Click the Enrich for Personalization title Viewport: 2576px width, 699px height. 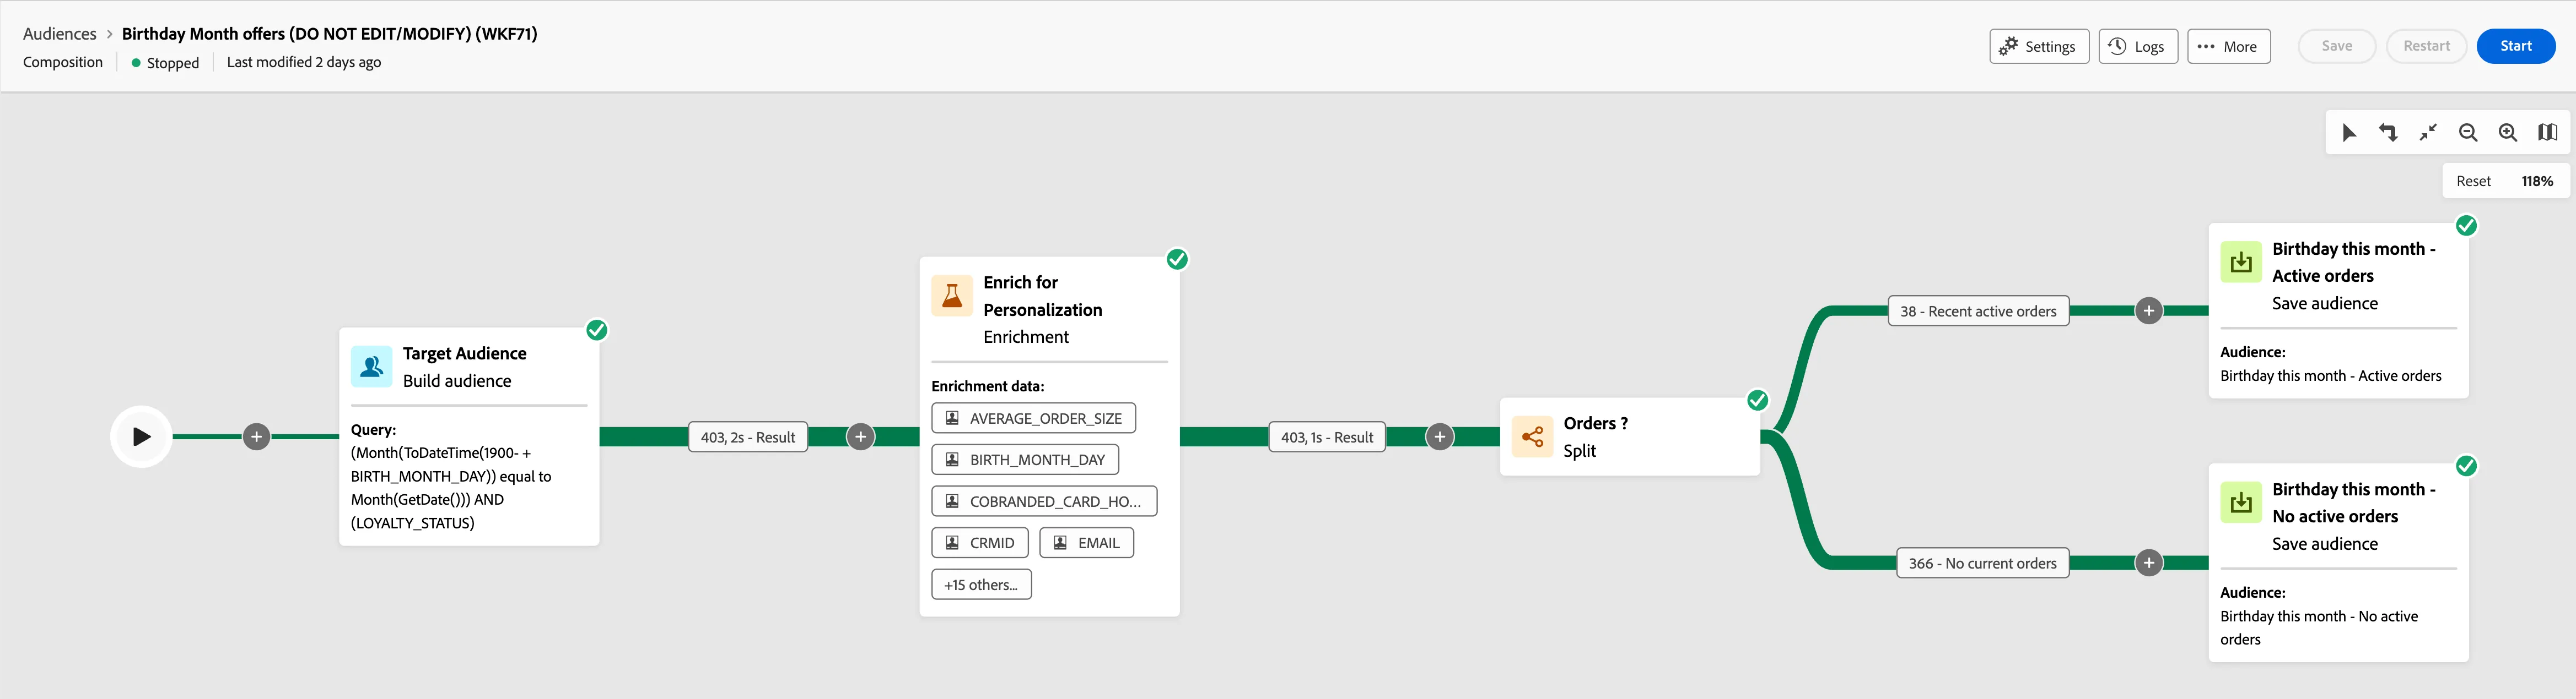1043,296
